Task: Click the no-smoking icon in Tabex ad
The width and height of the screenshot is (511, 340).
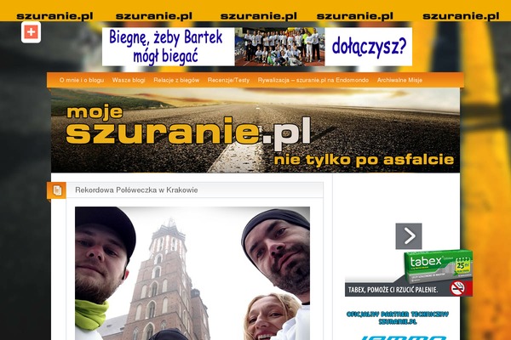Action: 456,288
